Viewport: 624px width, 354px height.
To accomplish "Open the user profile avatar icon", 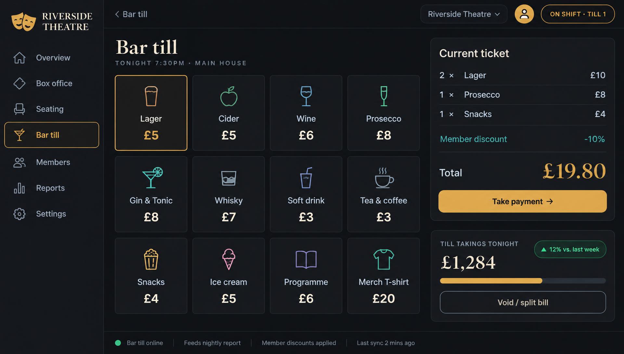I will coord(524,14).
